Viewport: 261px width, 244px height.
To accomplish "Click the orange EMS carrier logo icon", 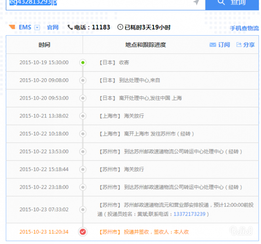I will (12, 27).
